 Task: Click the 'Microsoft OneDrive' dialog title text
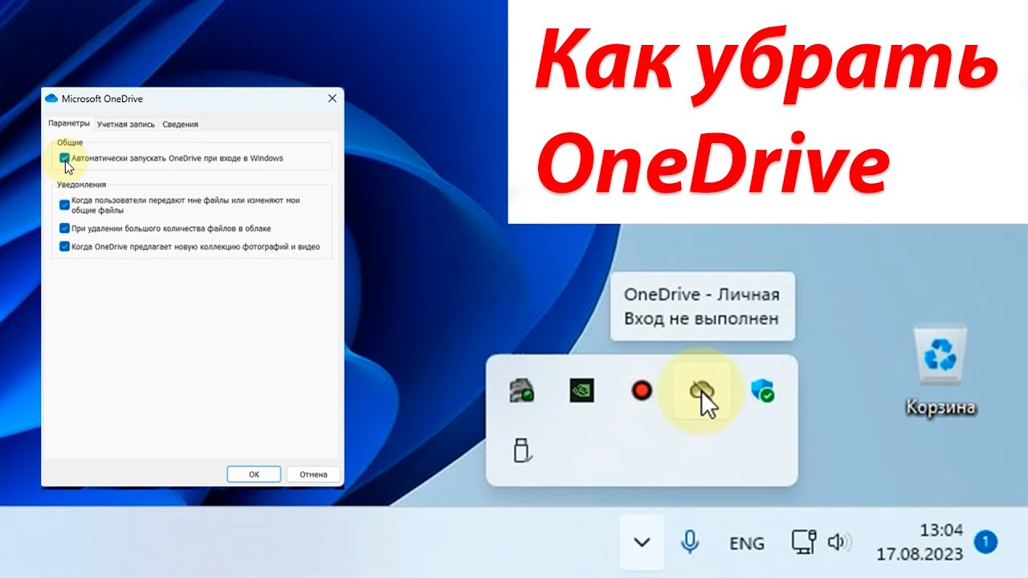coord(102,99)
